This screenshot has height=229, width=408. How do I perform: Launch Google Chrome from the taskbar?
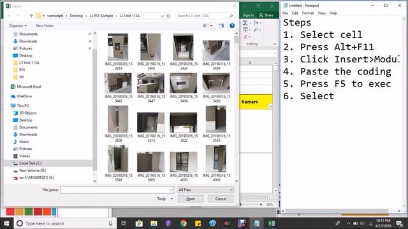[x=183, y=223]
